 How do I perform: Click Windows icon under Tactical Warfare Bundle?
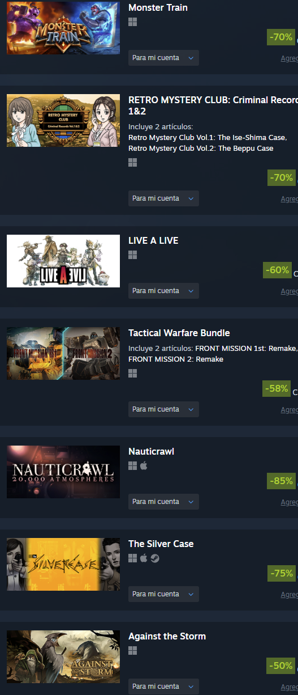point(133,374)
